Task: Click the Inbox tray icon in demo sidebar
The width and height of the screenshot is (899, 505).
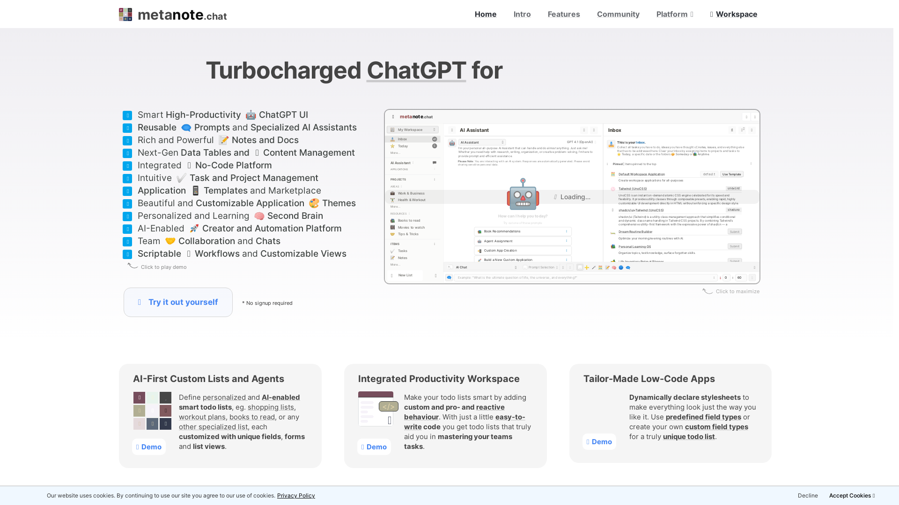Action: [x=392, y=139]
